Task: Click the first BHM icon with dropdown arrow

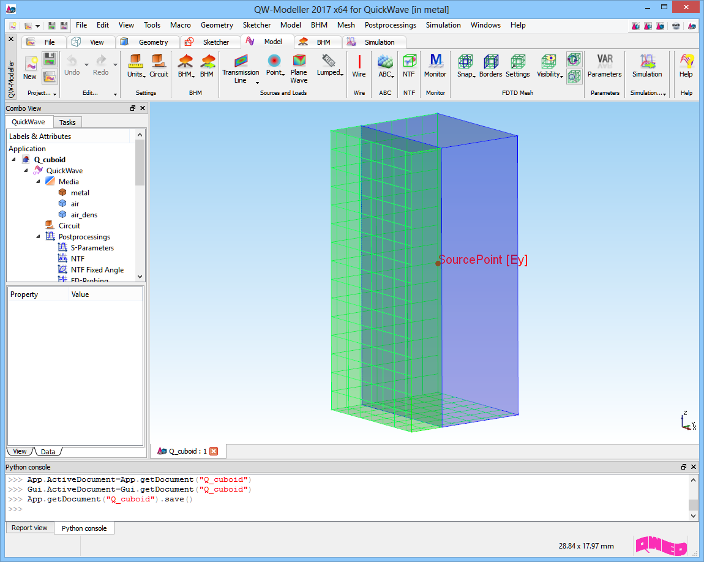Action: point(185,61)
